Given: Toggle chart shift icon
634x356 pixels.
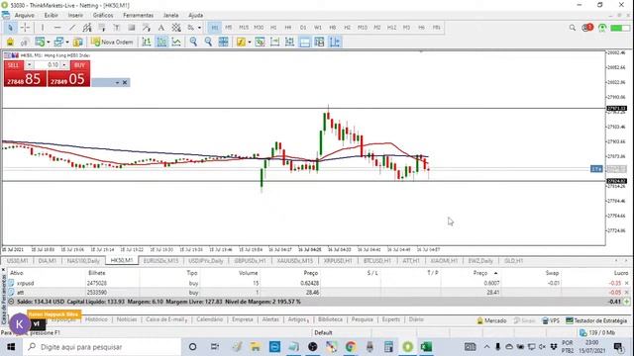Looking at the screenshot, I should (335, 42).
